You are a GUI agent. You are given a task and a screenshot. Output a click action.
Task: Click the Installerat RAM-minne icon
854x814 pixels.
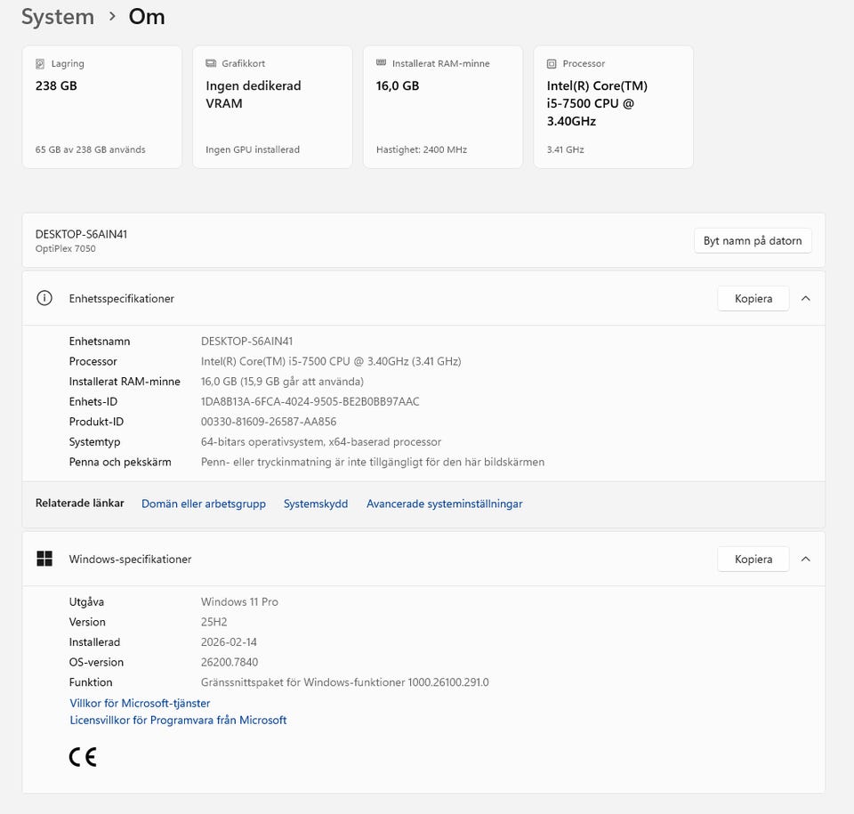point(382,64)
